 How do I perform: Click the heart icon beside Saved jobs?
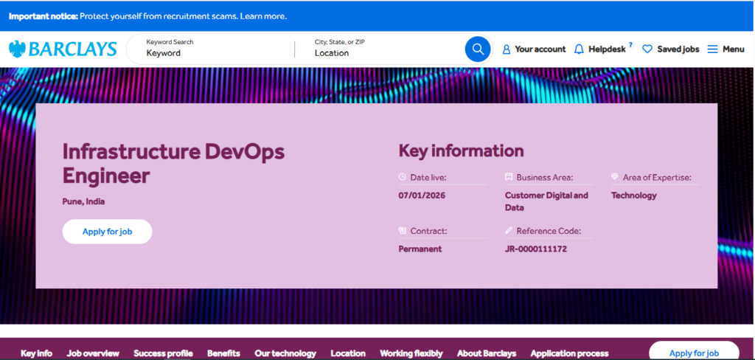tap(647, 49)
